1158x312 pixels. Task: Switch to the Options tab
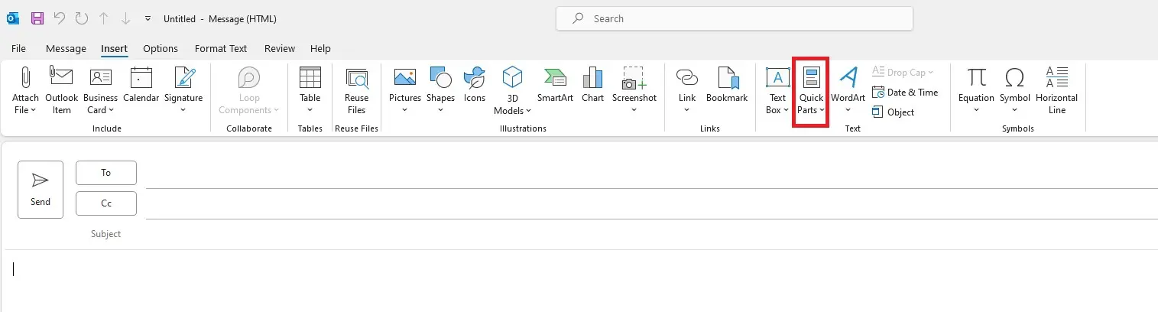click(161, 48)
